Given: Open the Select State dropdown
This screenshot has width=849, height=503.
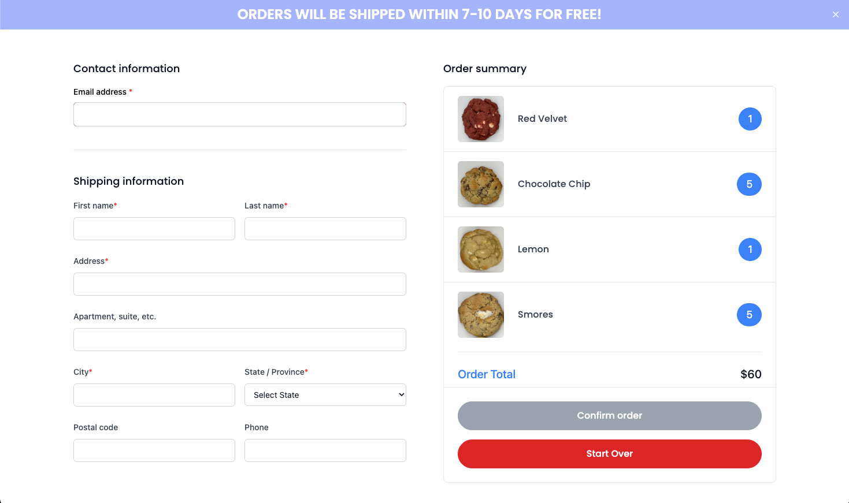Looking at the screenshot, I should point(325,395).
